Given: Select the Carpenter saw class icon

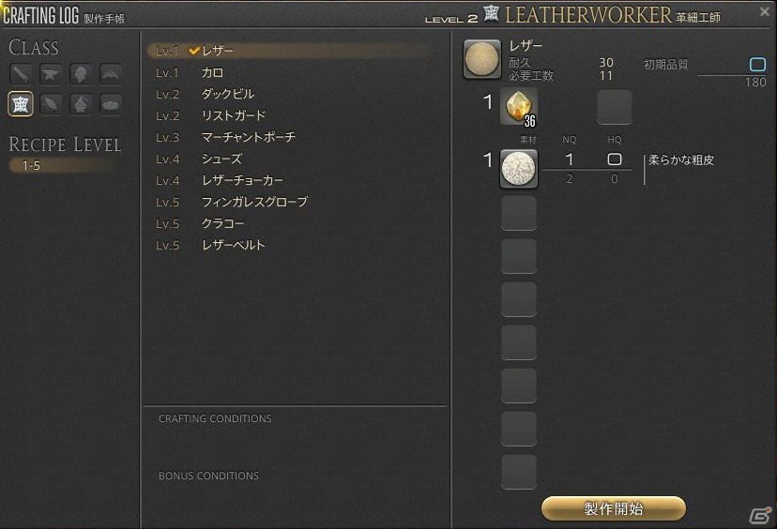Looking at the screenshot, I should pyautogui.click(x=21, y=74).
